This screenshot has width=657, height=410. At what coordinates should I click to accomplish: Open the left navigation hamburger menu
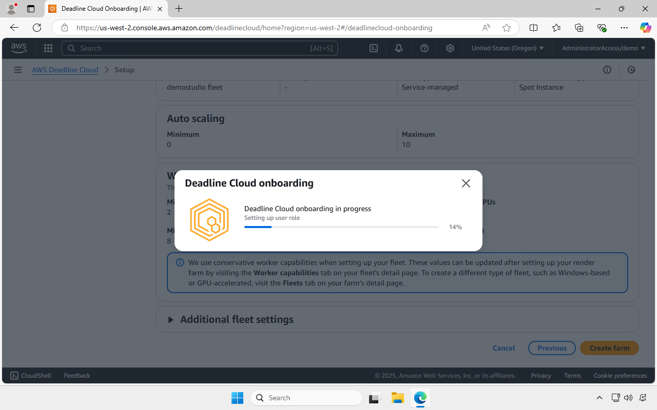18,69
